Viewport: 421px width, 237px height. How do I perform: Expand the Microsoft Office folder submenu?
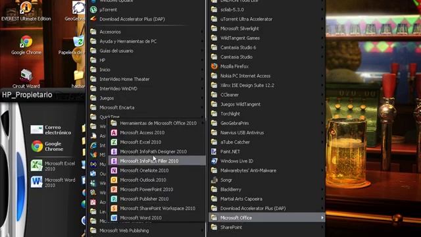pos(266,218)
